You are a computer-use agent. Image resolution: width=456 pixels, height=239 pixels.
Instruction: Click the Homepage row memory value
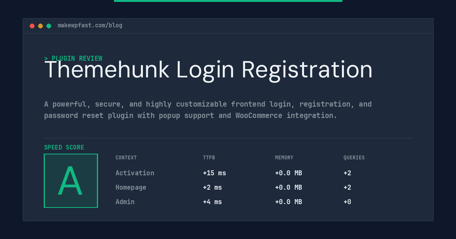(x=288, y=187)
